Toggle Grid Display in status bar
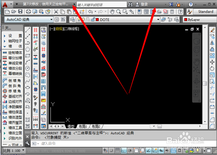The width and height of the screenshot is (217, 155). tap(117, 150)
